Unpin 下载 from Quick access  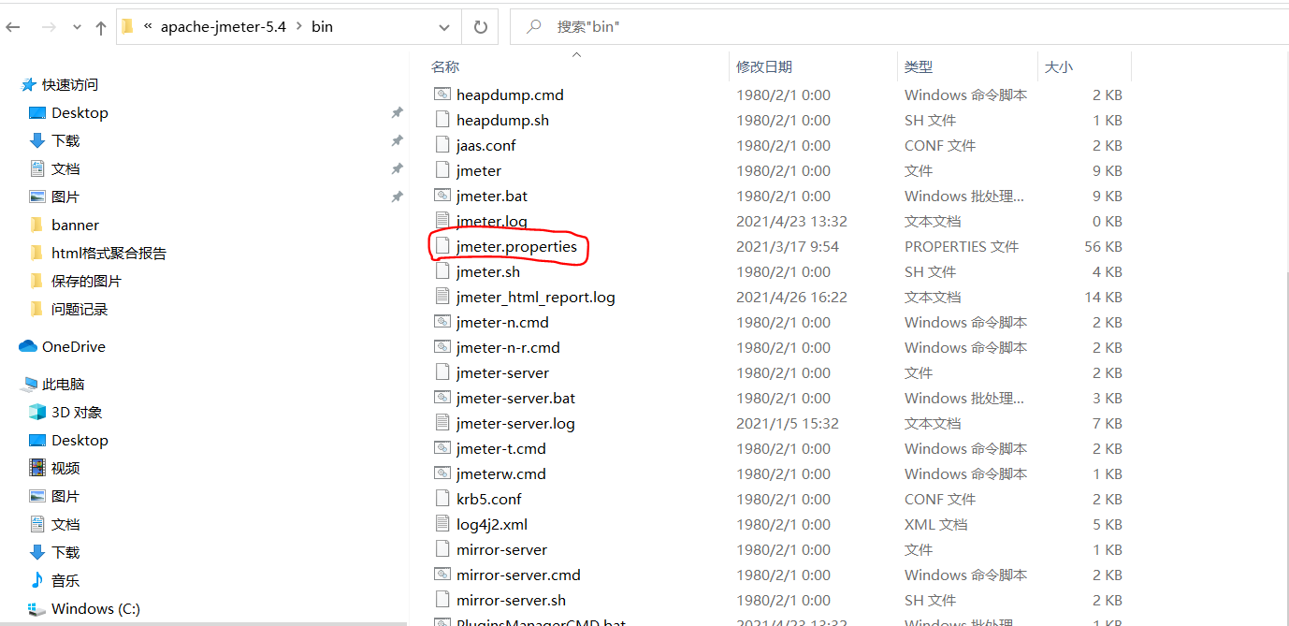pyautogui.click(x=397, y=141)
